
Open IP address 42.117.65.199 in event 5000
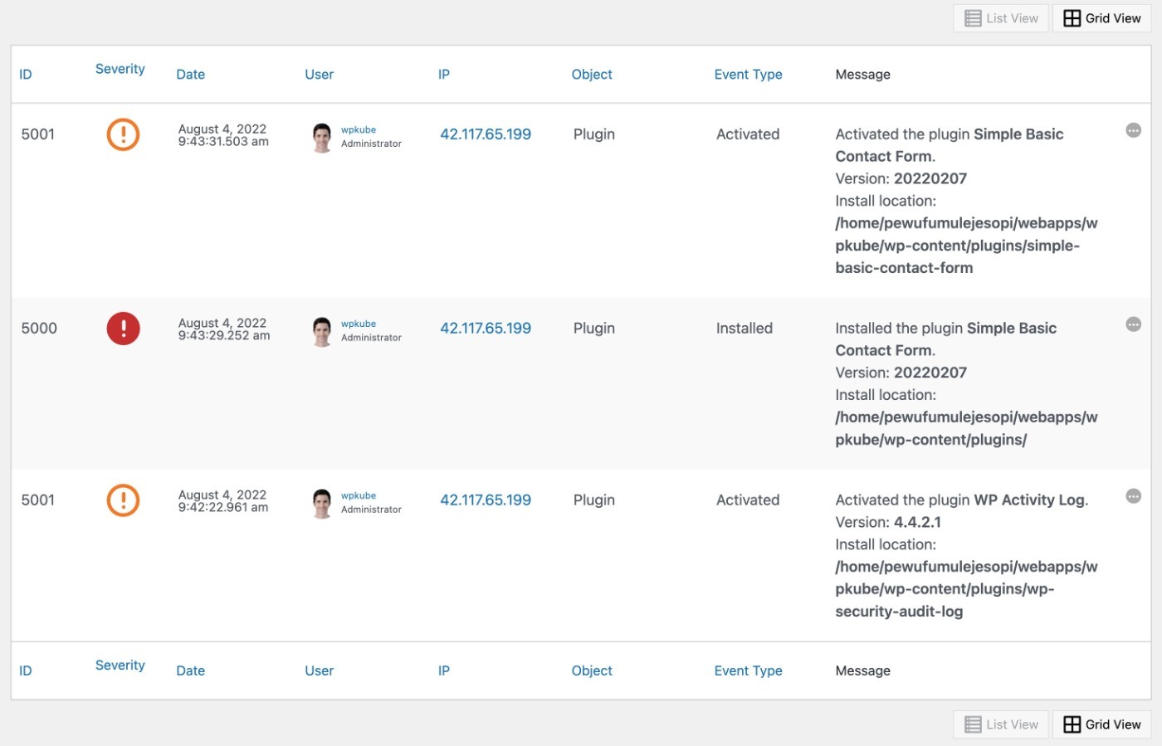click(x=485, y=329)
